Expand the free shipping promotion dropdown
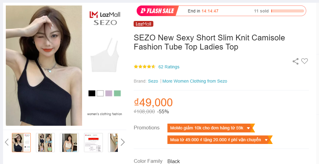Image resolution: width=319 pixels, height=164 pixels. pyautogui.click(x=266, y=140)
